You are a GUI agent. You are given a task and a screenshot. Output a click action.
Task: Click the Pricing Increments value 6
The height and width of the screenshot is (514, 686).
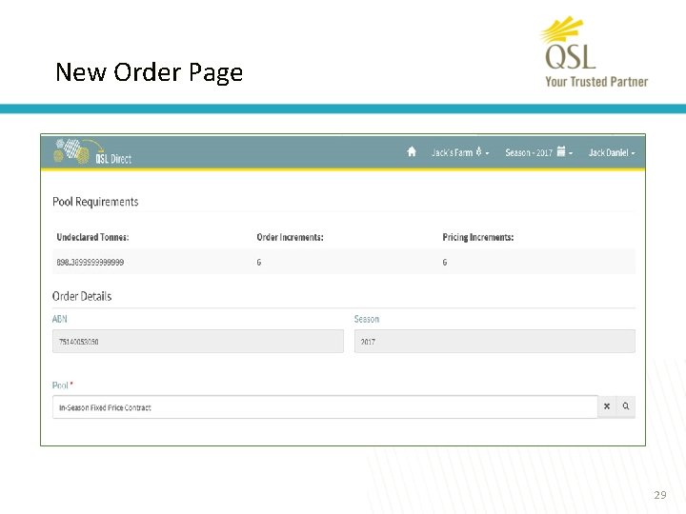tap(445, 263)
